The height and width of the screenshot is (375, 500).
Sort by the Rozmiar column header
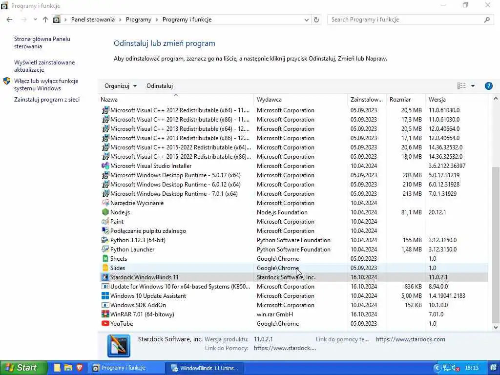click(406, 100)
